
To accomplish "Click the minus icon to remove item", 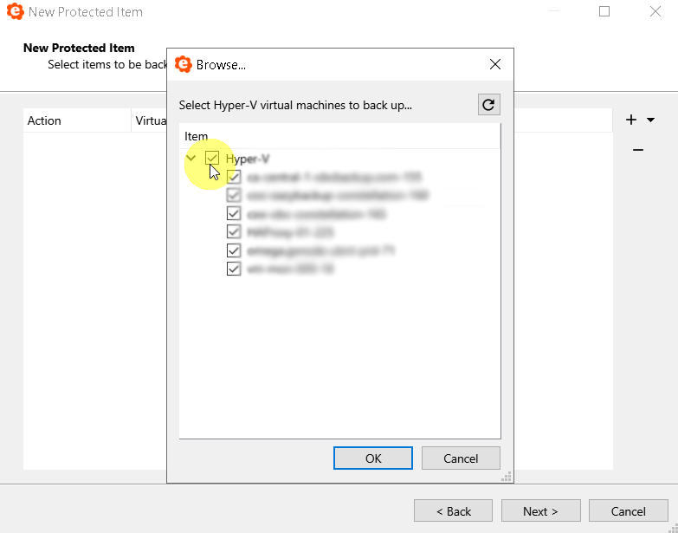I will (x=638, y=150).
